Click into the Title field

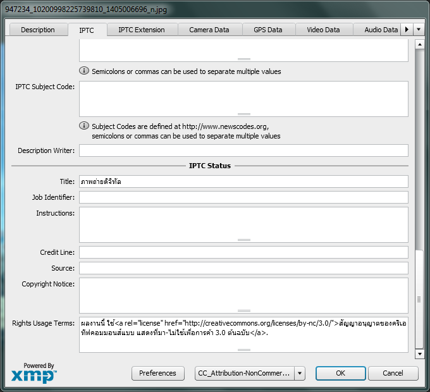click(x=243, y=181)
